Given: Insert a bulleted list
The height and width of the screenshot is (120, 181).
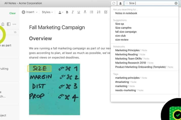Looking at the screenshot, I should pos(92,12).
